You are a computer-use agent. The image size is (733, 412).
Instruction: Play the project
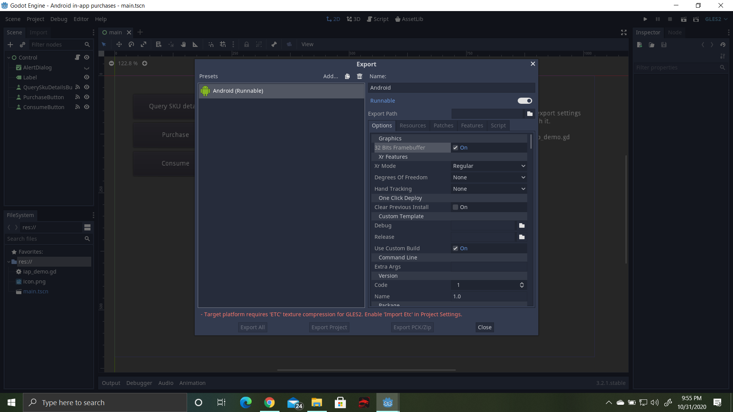[645, 19]
